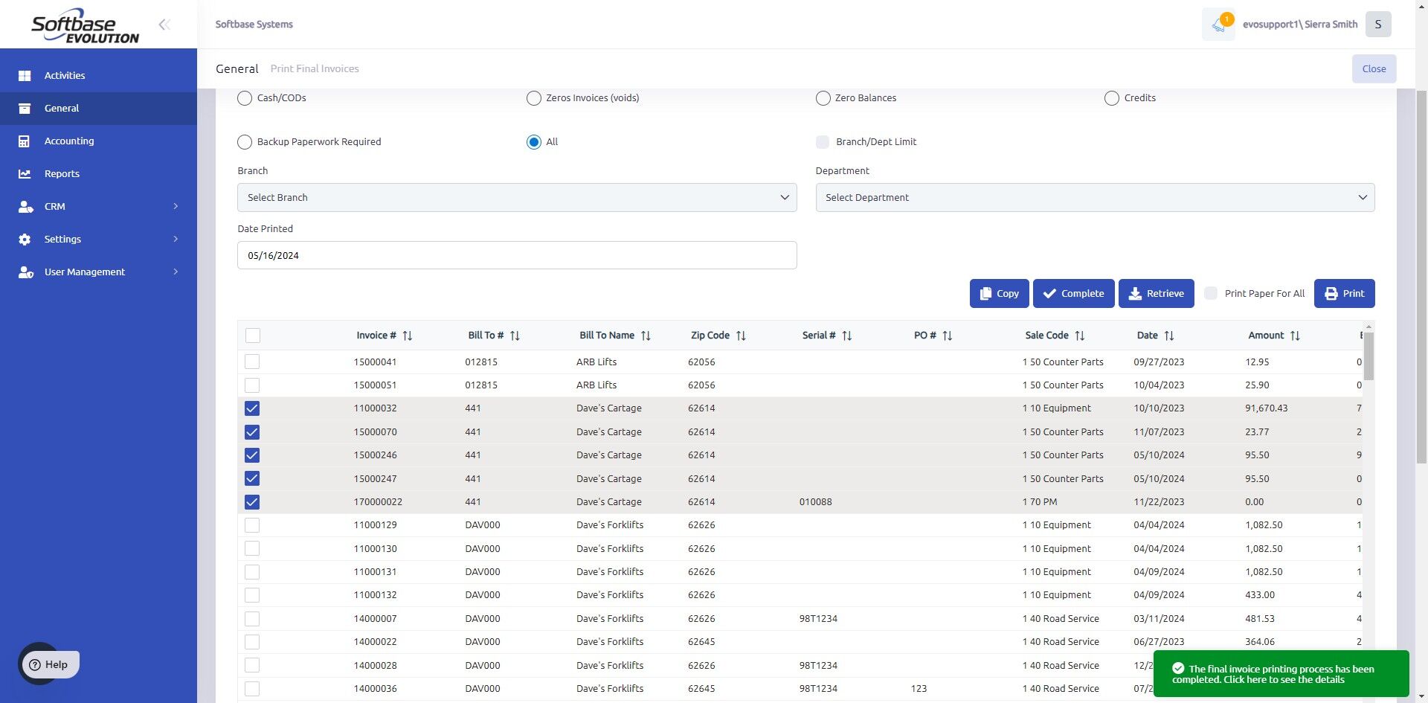This screenshot has height=703, width=1428.
Task: Open Select Department dropdown
Action: [1095, 197]
